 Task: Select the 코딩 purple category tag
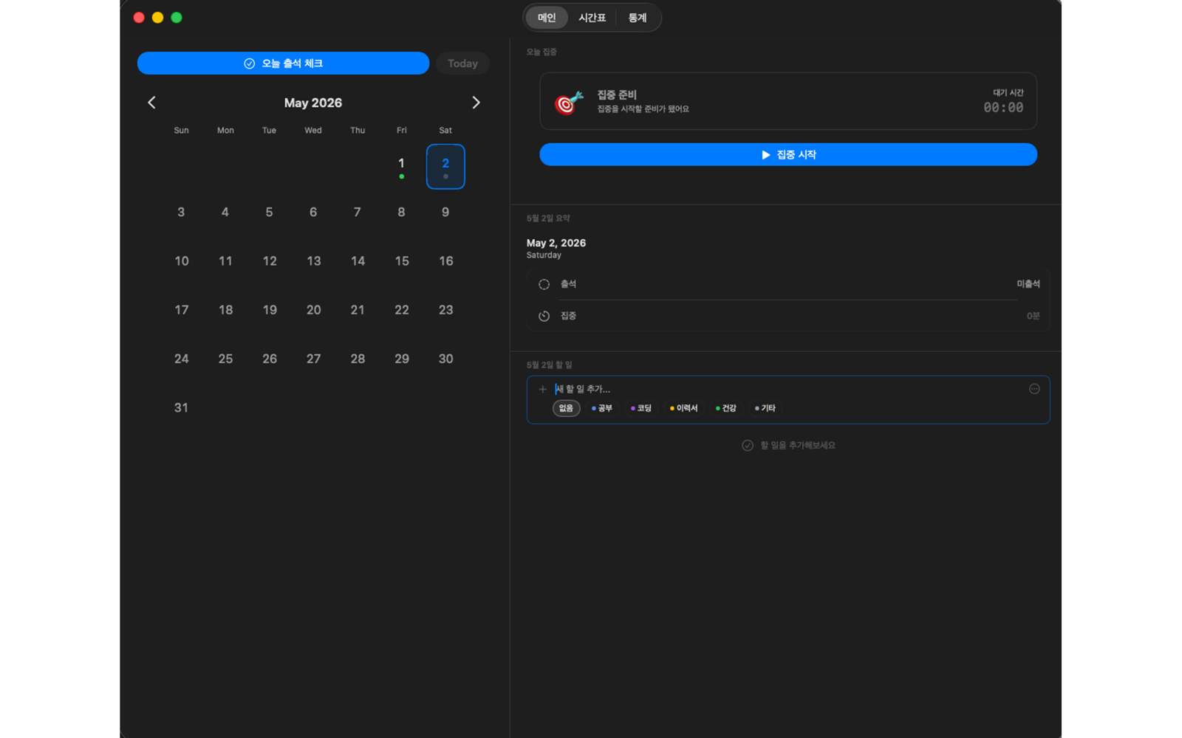(x=641, y=408)
